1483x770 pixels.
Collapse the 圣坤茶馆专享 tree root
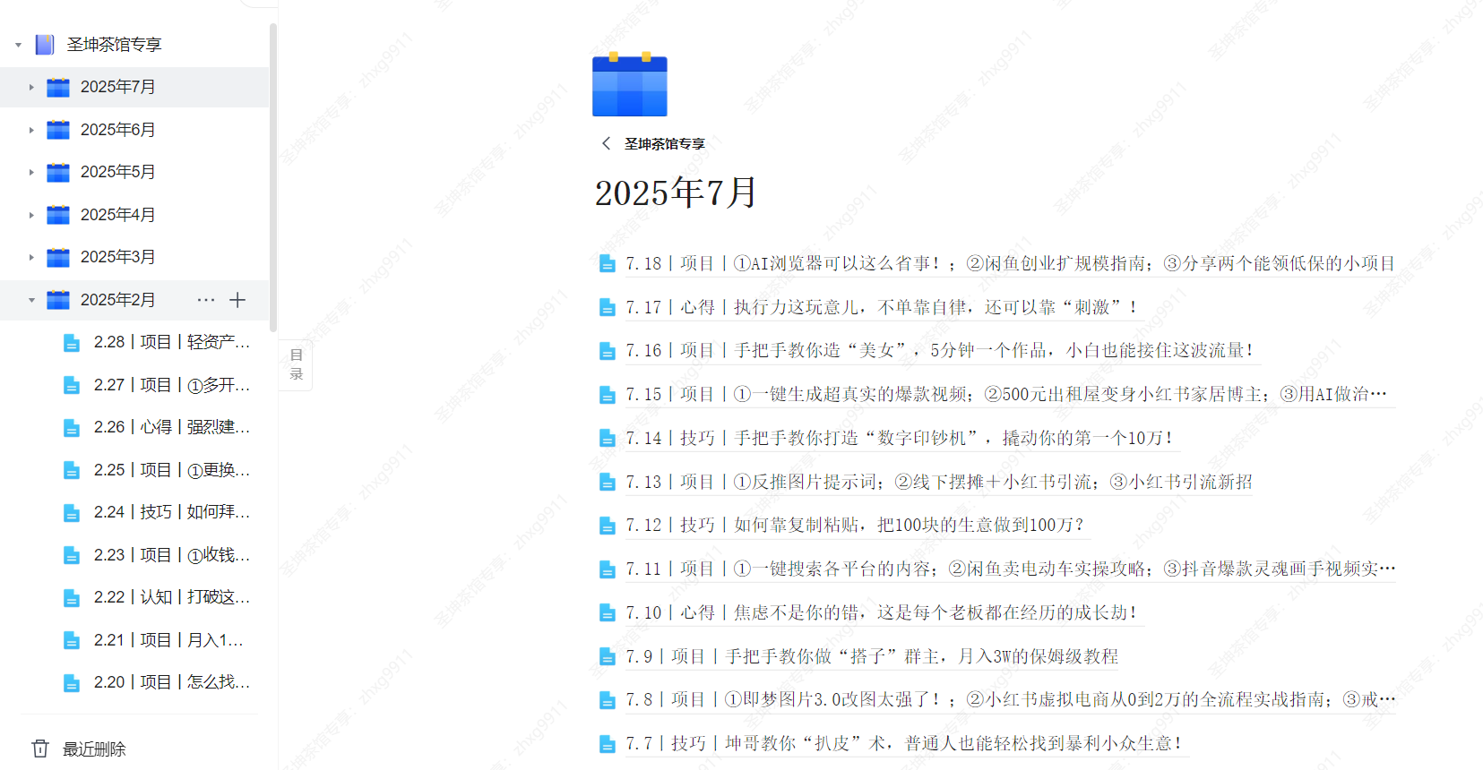(x=18, y=45)
